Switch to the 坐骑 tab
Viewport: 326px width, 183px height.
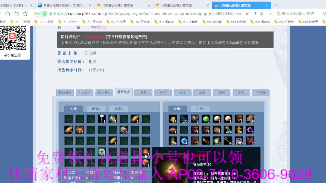point(202,93)
